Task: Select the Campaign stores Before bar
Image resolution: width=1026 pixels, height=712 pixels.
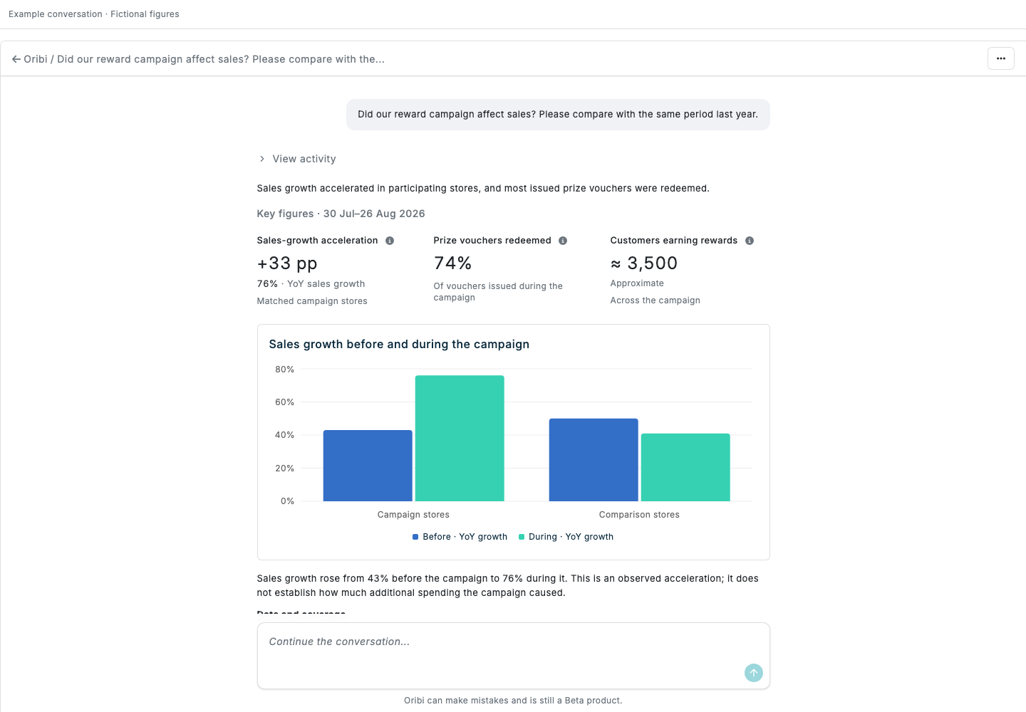Action: [368, 466]
